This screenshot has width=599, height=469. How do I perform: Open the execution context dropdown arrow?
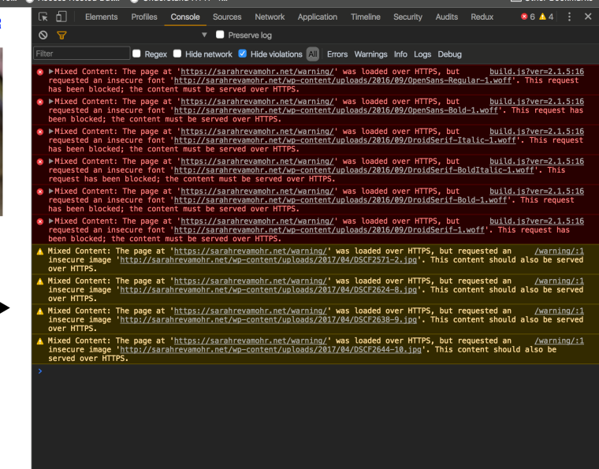tap(204, 35)
